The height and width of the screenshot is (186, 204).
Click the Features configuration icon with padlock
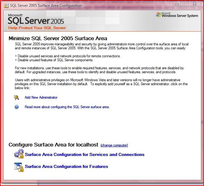pos(19,167)
